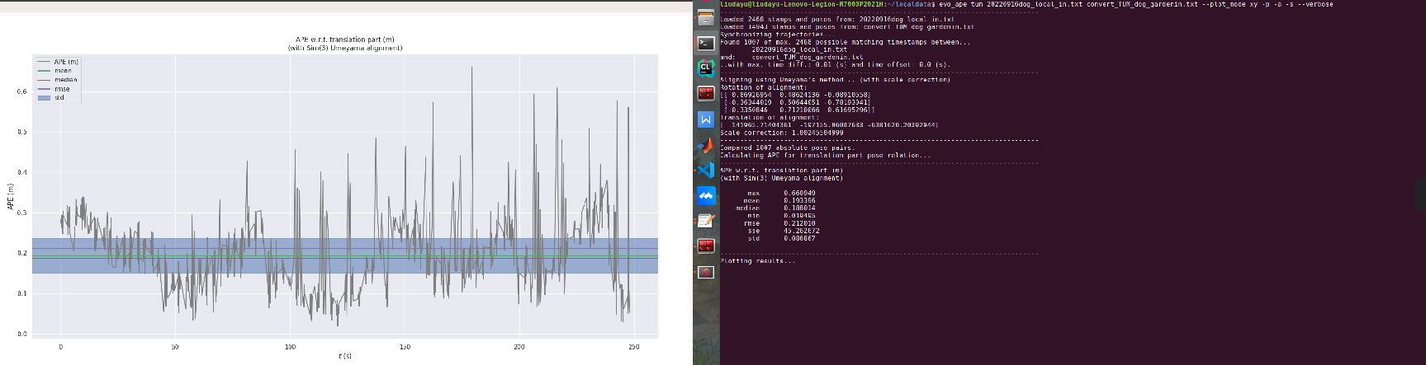This screenshot has height=365, width=1426.
Task: Click 'Rotation of alignment:' in terminal
Action: (x=764, y=87)
